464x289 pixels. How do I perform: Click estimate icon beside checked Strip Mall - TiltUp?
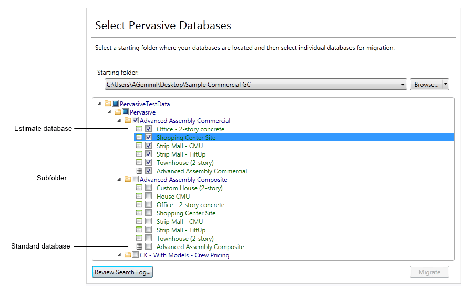pyautogui.click(x=139, y=154)
